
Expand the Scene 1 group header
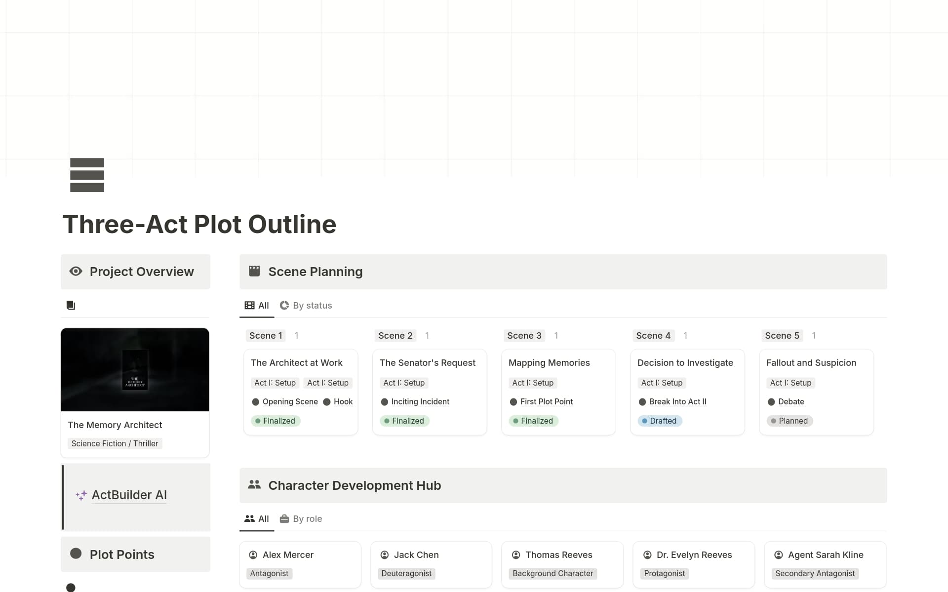click(265, 335)
